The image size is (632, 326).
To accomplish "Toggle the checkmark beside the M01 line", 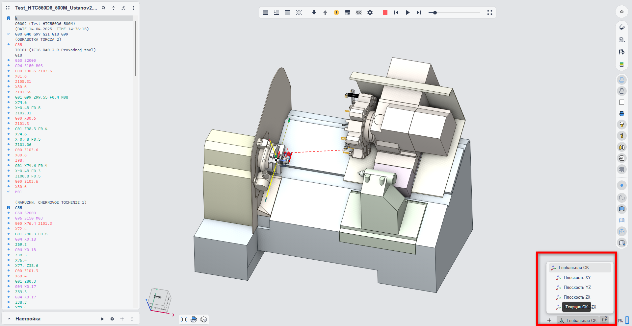I will click(9, 192).
